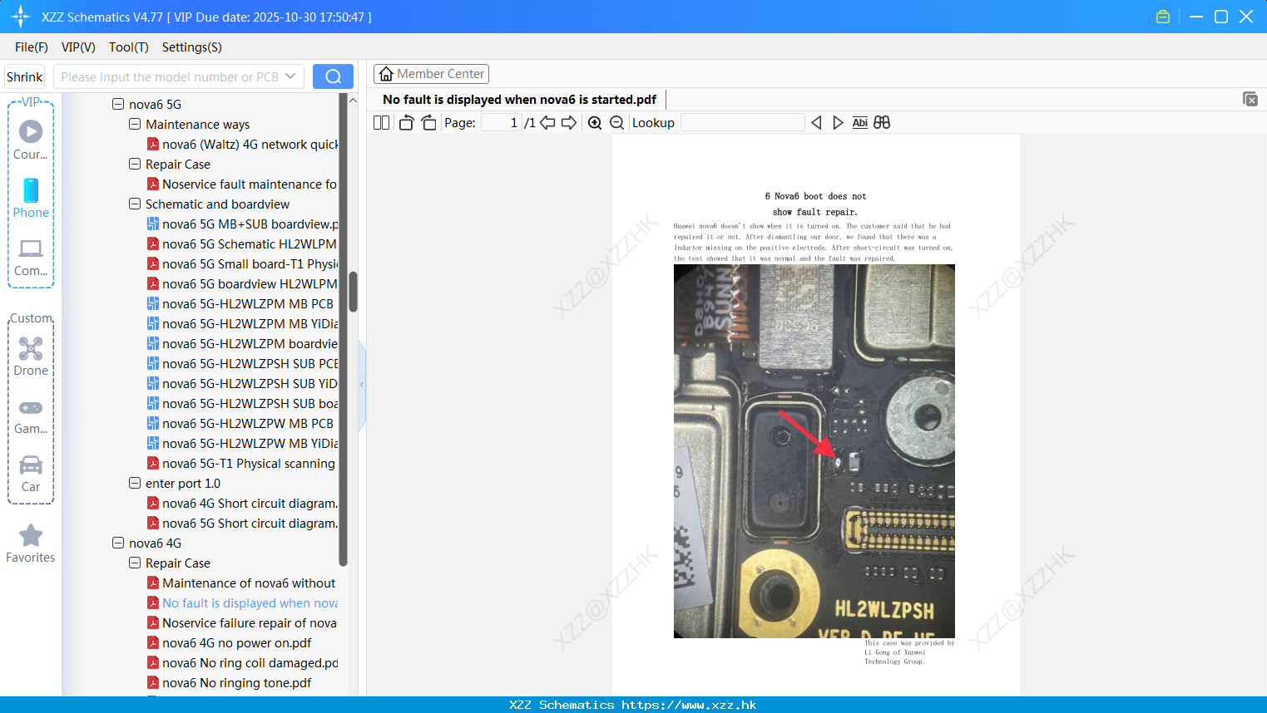Open nova6 4G Short circuit diagram
Viewport: 1267px width, 713px height.
point(242,504)
